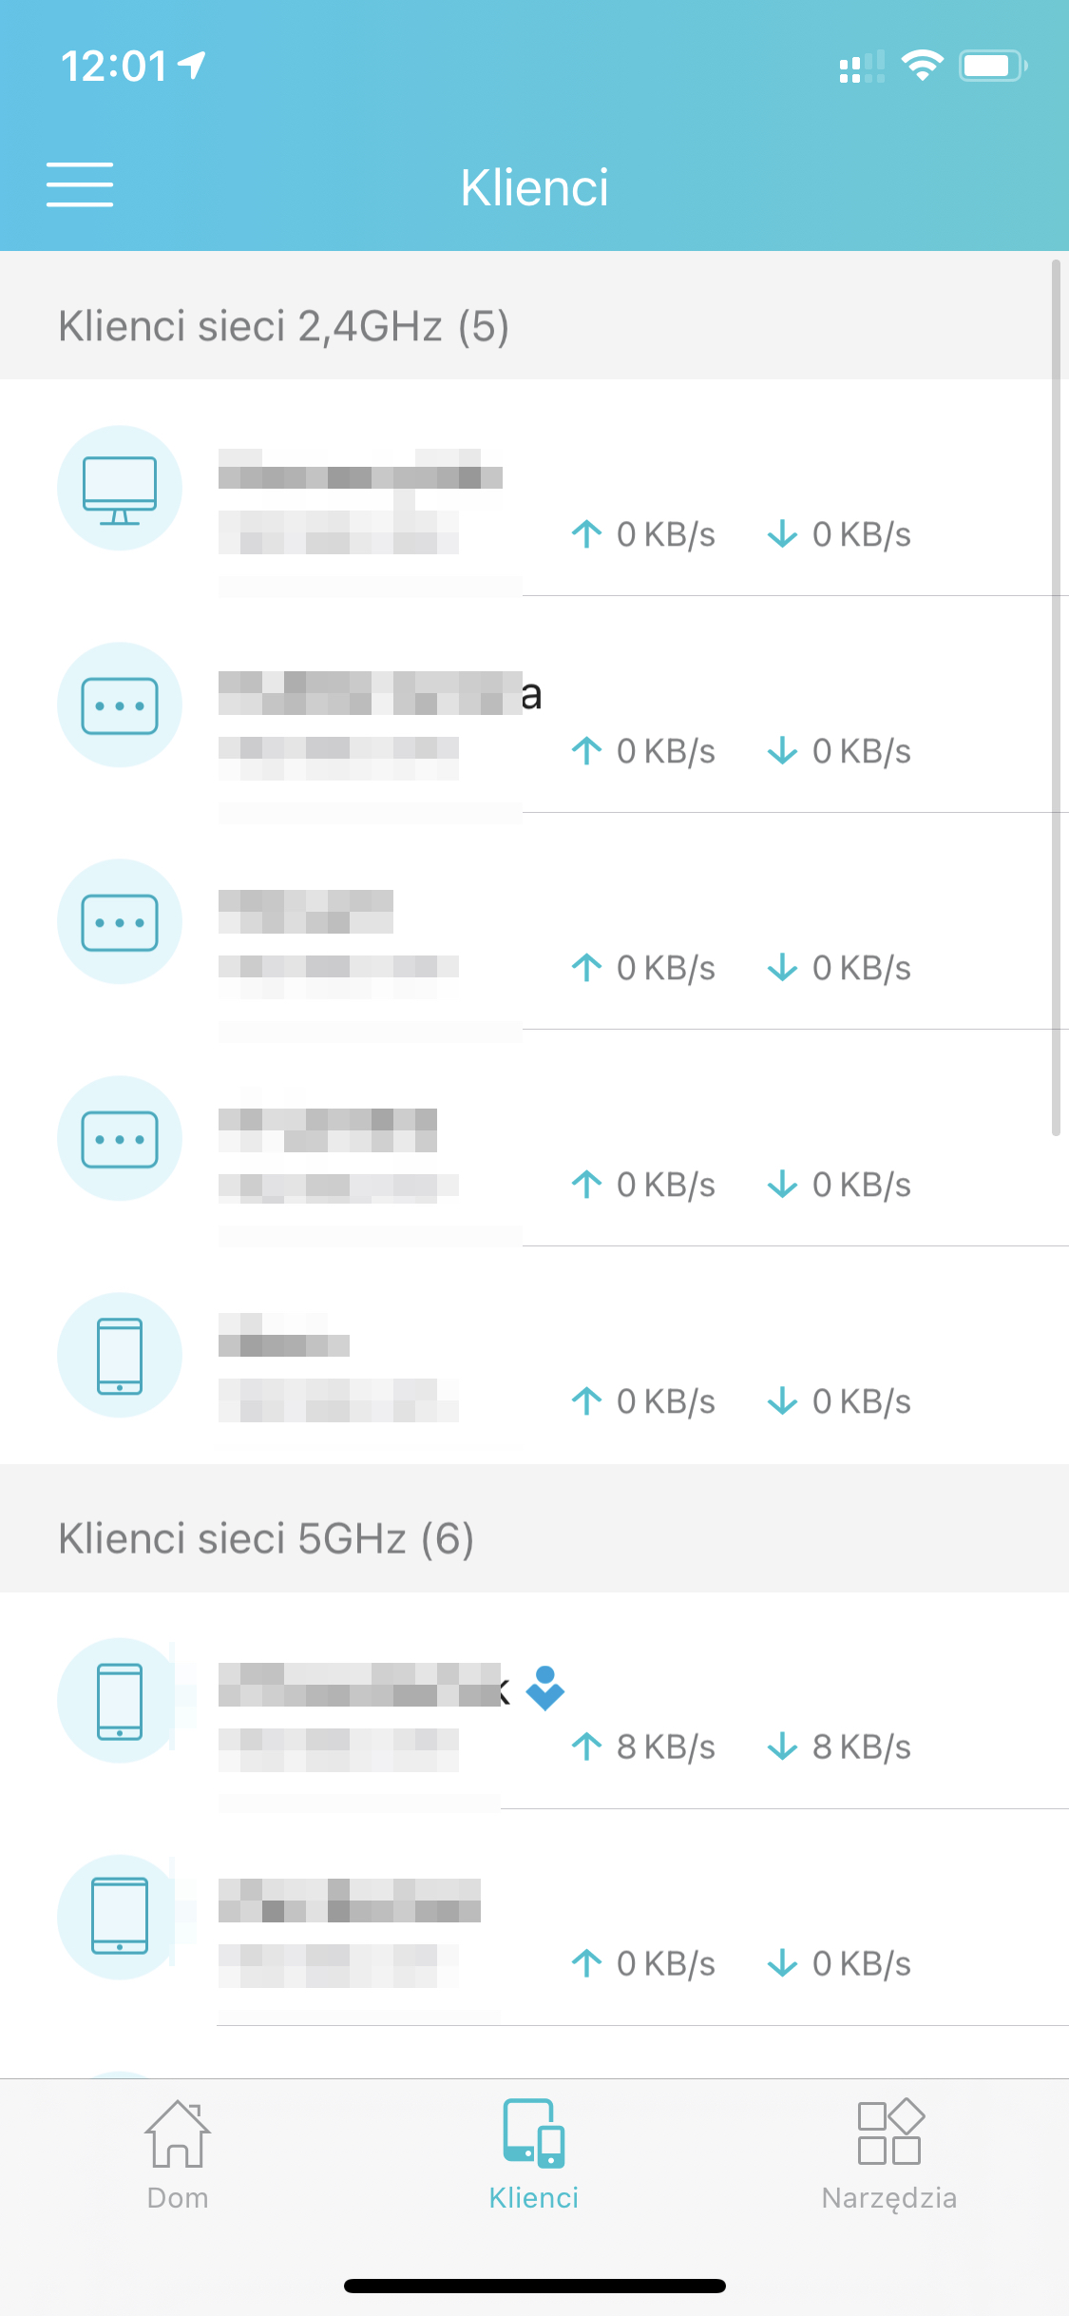Select the phone icon of the first 5GHz client
Image resolution: width=1069 pixels, height=2316 pixels.
(x=120, y=1701)
